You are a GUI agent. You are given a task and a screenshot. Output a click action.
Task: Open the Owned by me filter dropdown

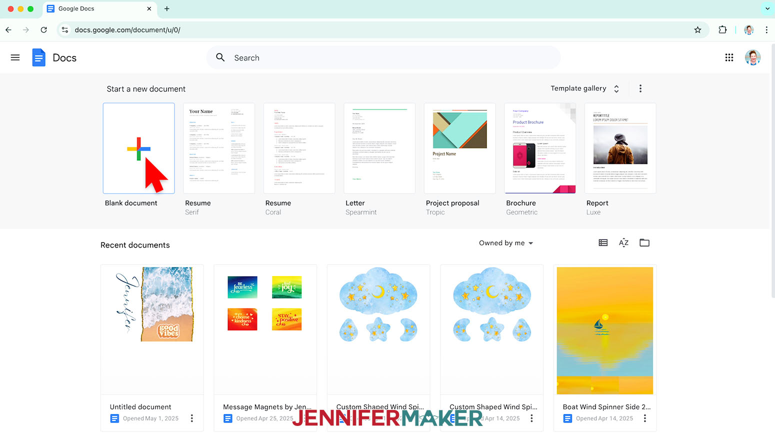[506, 243]
